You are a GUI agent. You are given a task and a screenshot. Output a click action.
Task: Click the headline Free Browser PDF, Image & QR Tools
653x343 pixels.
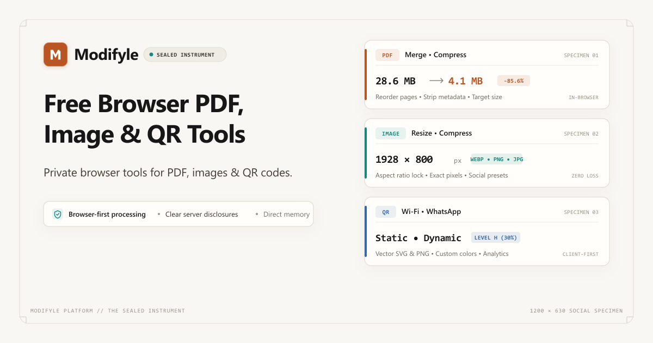[144, 119]
